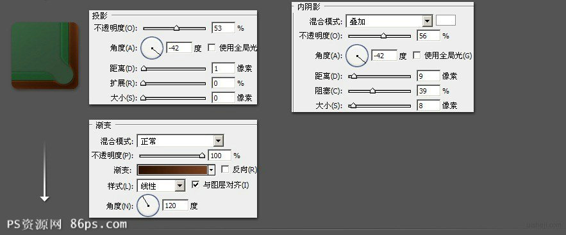Click the drop shadow angle dial
The height and width of the screenshot is (235, 566).
152,48
